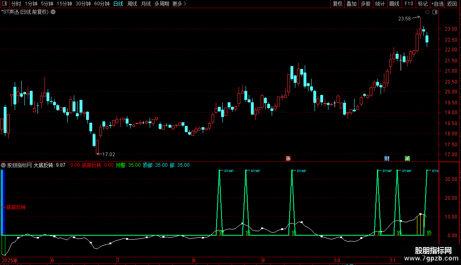The image size is (461, 265).
Task: Click the 2025年 date axis label
Action: pyautogui.click(x=10, y=260)
